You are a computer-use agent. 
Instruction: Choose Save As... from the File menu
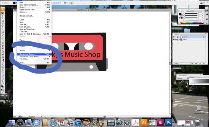pos(34,24)
